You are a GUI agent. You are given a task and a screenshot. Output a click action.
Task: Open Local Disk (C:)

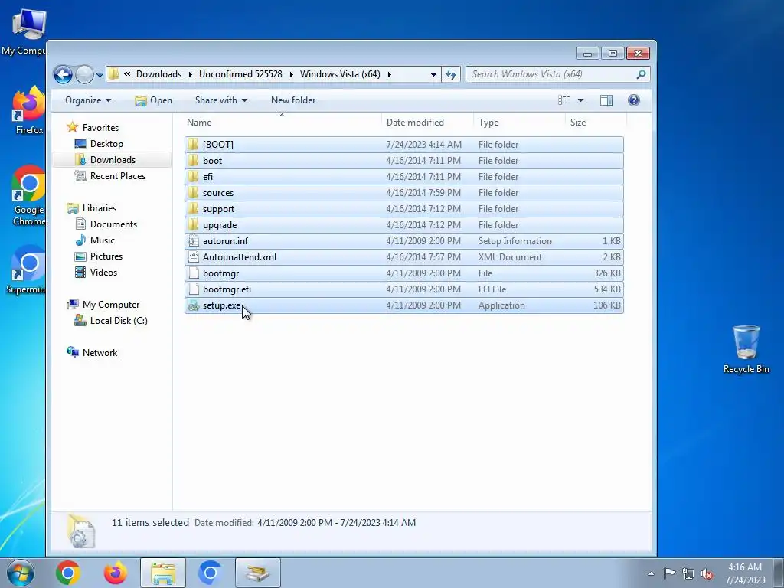click(119, 321)
